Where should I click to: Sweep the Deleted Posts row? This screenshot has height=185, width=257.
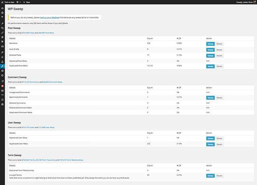click(x=210, y=56)
